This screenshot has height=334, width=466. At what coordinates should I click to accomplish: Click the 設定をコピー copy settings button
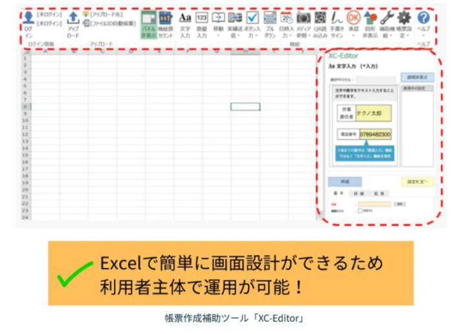pos(417,182)
